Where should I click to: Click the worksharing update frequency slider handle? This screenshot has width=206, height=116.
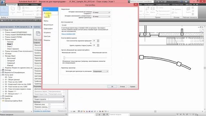tap(64, 58)
